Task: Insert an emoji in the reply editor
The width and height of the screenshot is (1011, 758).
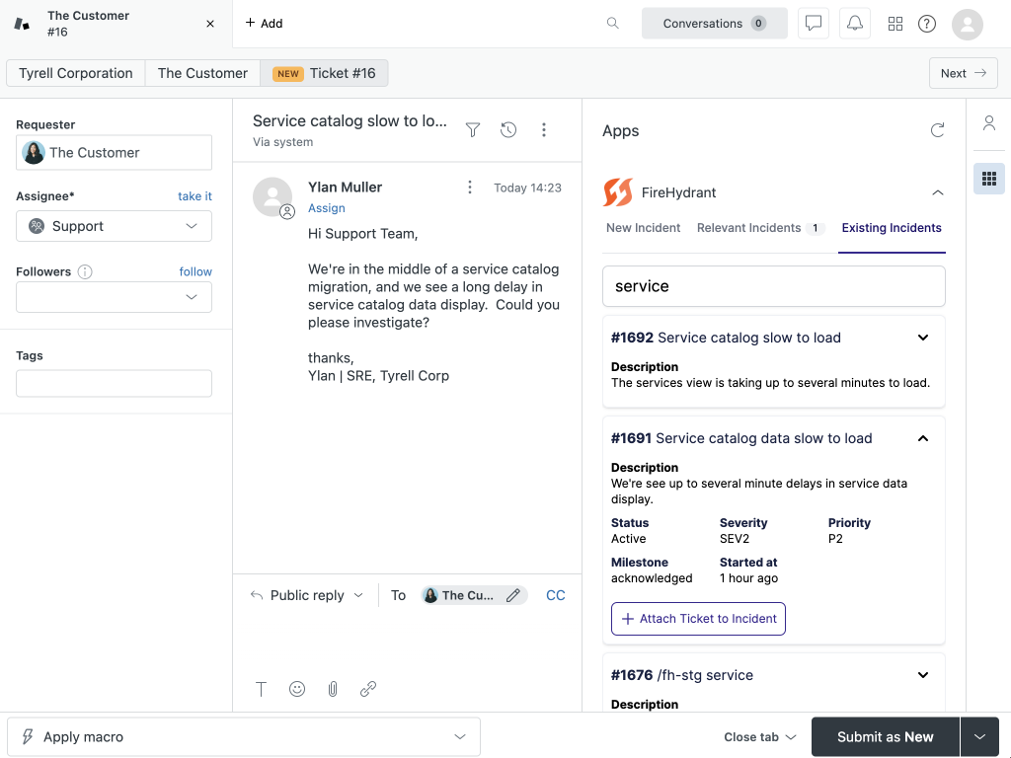Action: pyautogui.click(x=297, y=689)
